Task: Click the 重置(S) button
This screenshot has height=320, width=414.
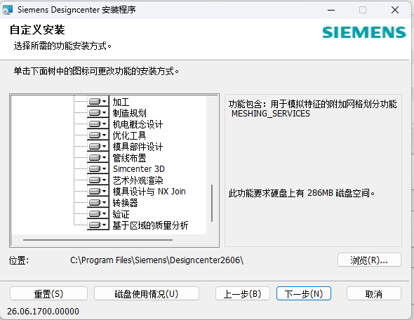Action: tap(48, 293)
